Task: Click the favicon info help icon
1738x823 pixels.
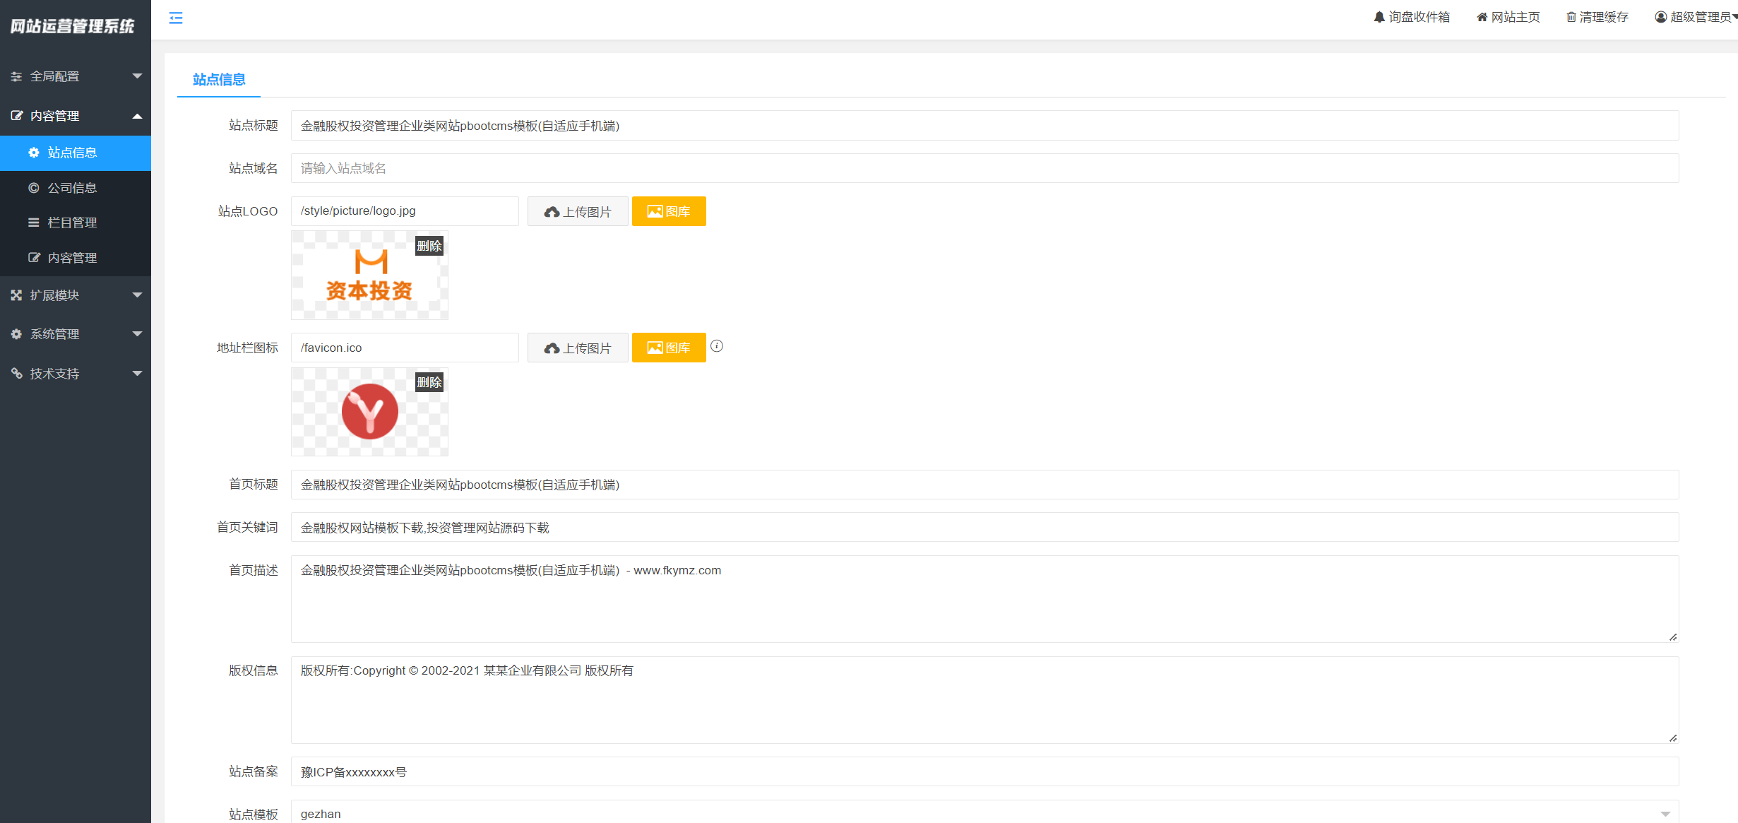Action: point(716,346)
